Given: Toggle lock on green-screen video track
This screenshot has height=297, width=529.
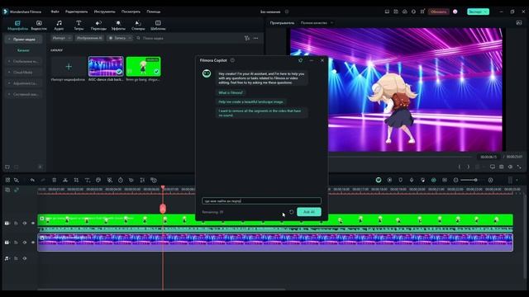Looking at the screenshot, I should (x=16, y=223).
